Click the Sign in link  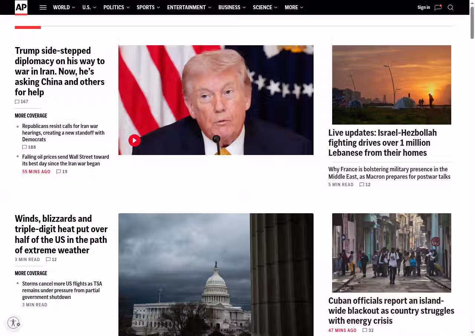[423, 7]
